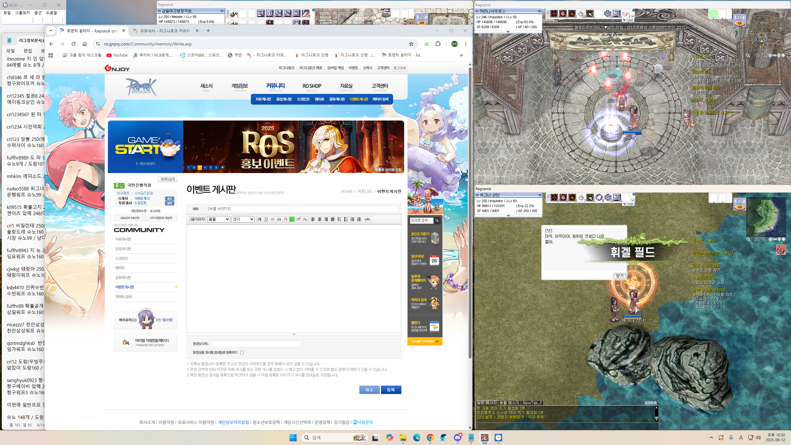The image size is (791, 445).
Task: Switch to 프로세서 - 라그나로크 카프라 tab
Action: [x=165, y=31]
